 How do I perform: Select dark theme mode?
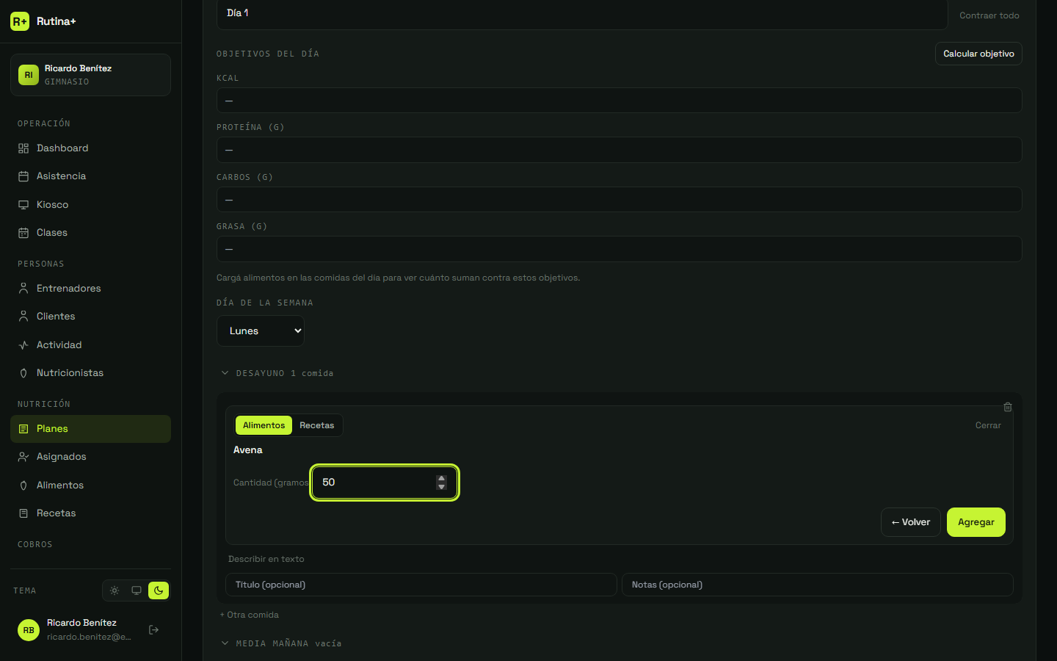(159, 590)
